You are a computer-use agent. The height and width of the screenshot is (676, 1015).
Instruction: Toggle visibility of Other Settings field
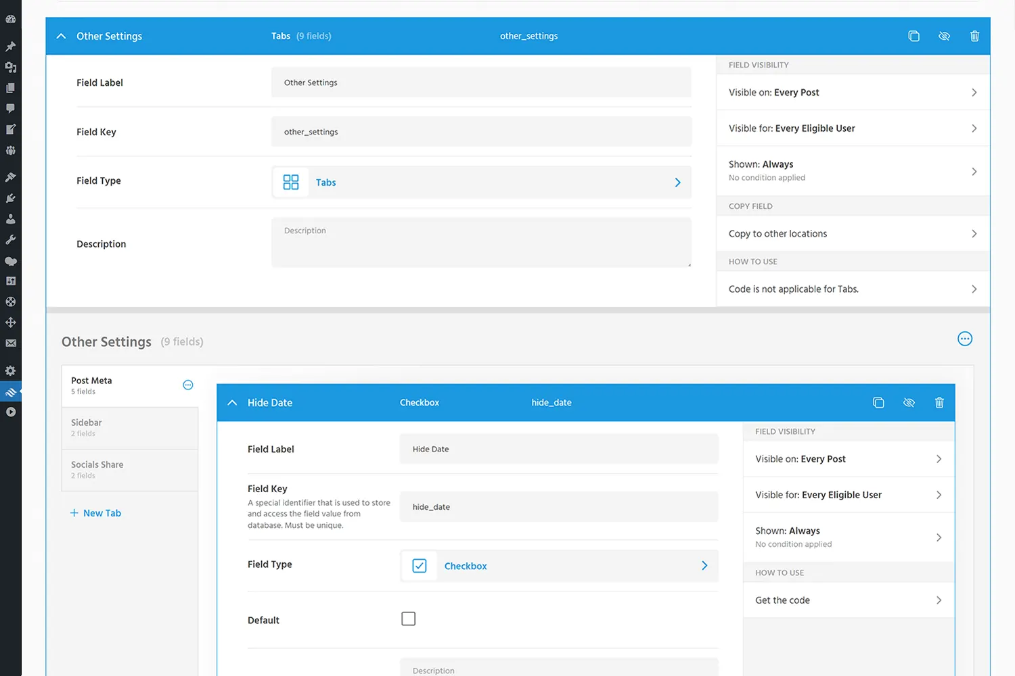tap(944, 37)
